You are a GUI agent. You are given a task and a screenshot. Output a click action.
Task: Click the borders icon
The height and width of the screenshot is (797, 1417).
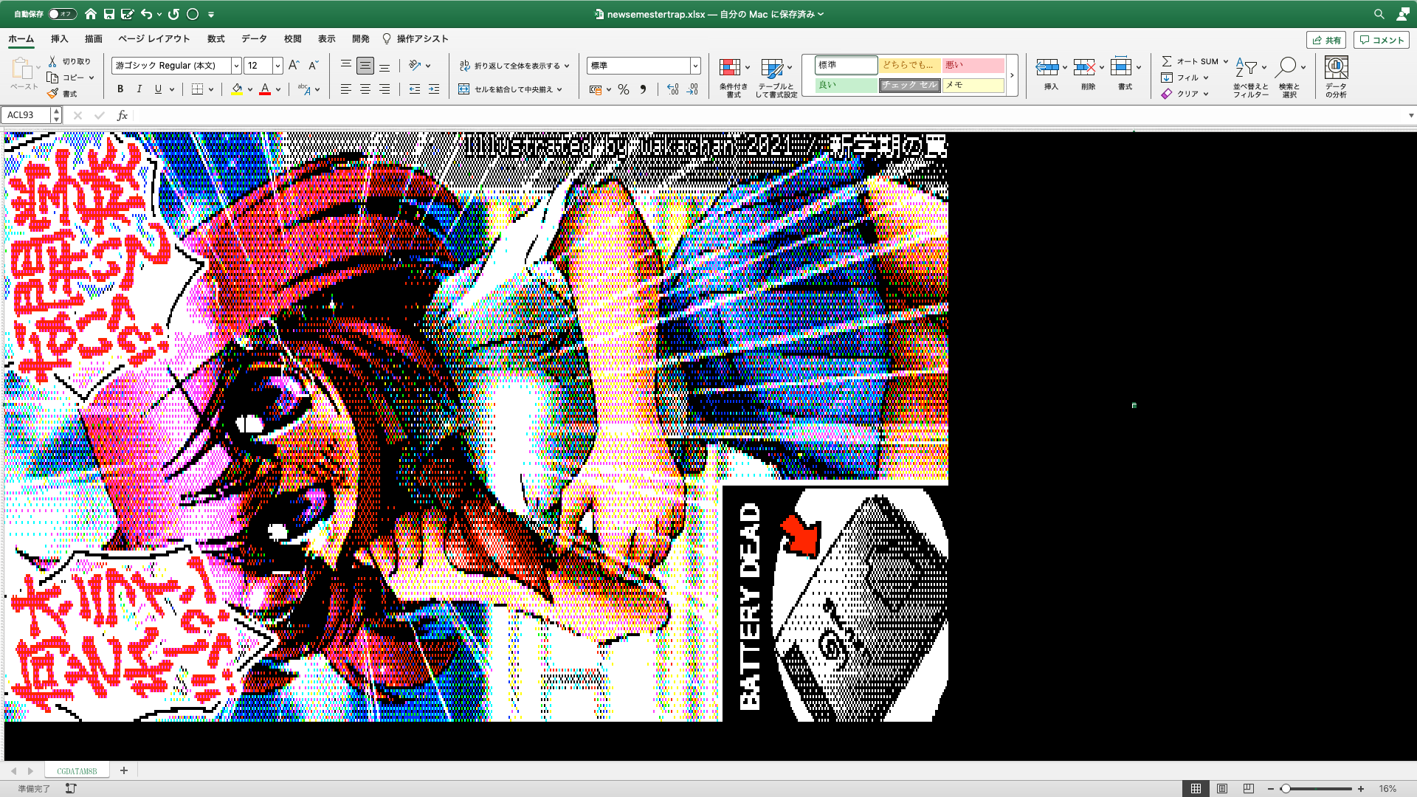click(x=197, y=89)
